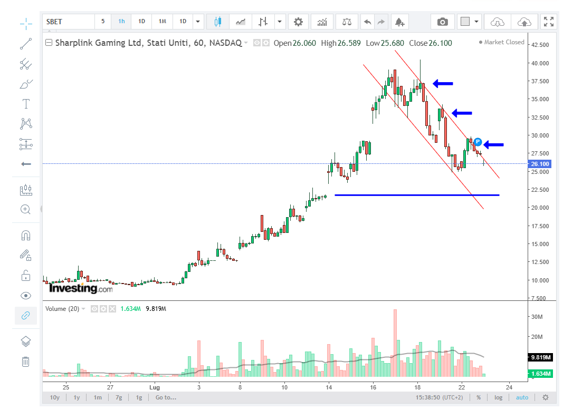Open the indicators menu

[322, 22]
